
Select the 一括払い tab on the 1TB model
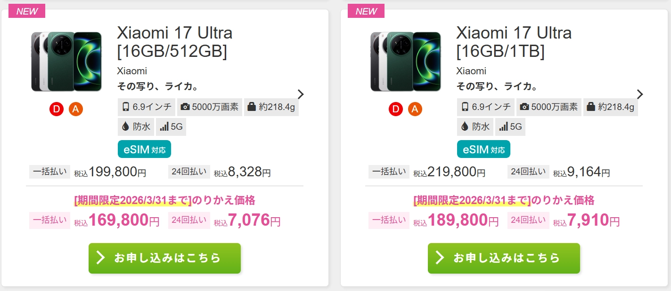(x=389, y=172)
